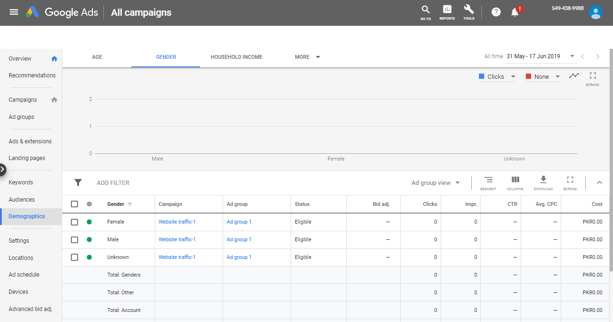Viewport: 613px width, 322px height.
Task: Switch to the Age tab
Action: tap(97, 57)
